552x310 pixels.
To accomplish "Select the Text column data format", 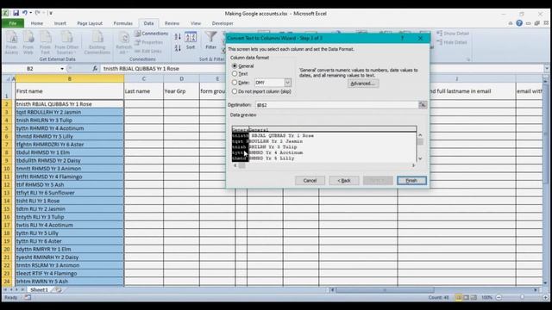I will [x=235, y=74].
